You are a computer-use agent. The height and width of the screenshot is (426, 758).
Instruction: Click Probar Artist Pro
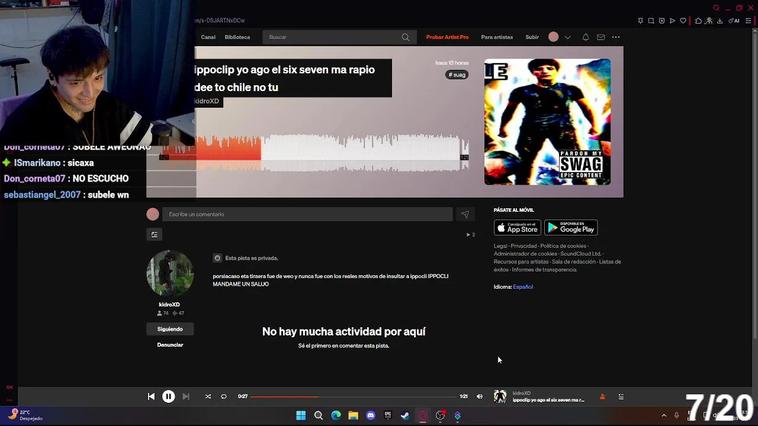(x=447, y=37)
